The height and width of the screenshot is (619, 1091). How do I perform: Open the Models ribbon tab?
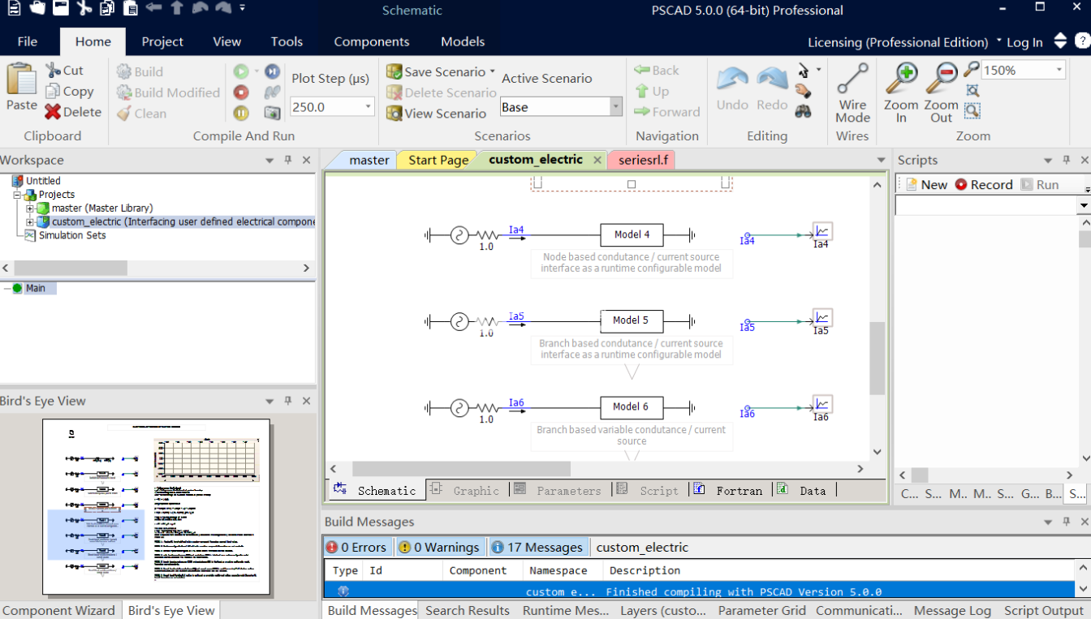click(x=463, y=41)
